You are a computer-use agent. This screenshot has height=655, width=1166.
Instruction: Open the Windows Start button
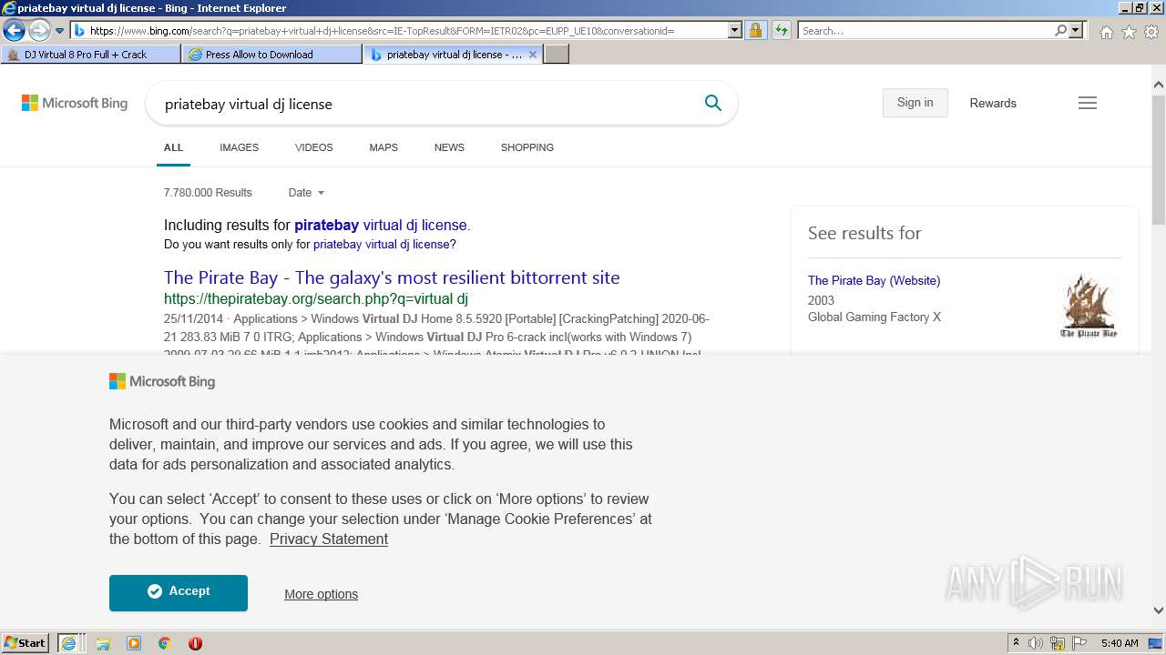(26, 643)
